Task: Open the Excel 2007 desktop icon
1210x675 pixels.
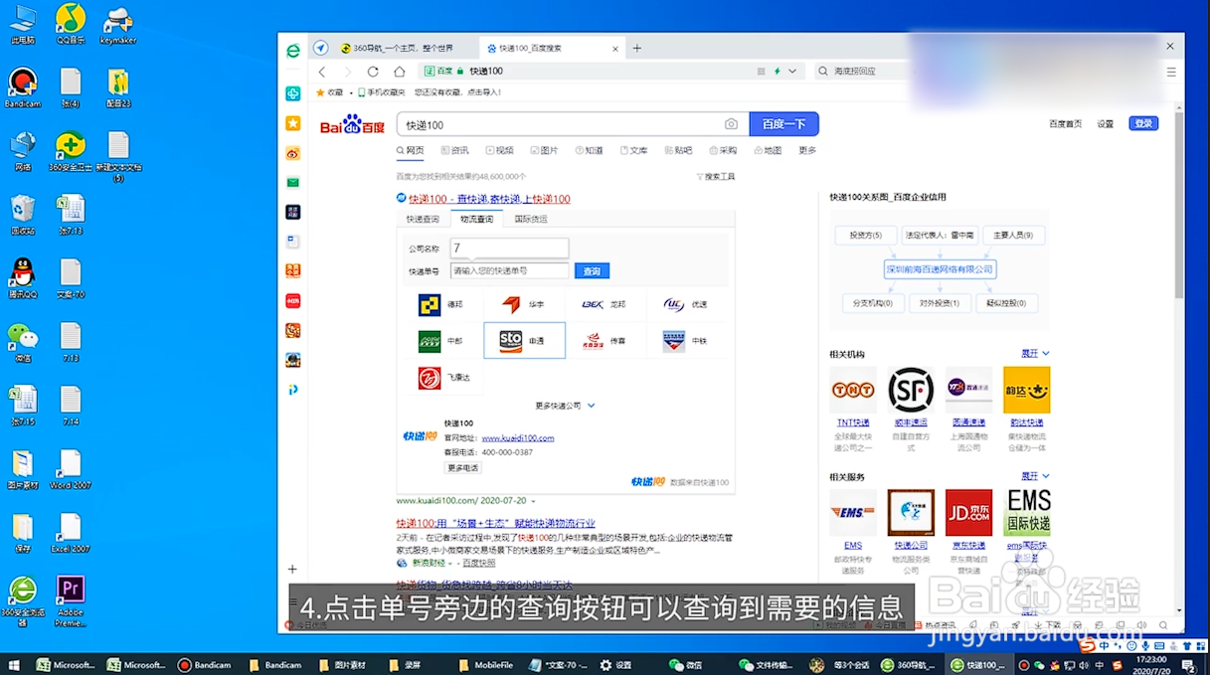Action: (71, 533)
